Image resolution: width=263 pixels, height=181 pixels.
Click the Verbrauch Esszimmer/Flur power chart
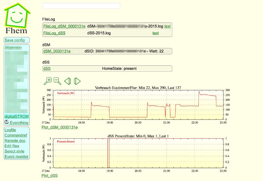click(138, 105)
